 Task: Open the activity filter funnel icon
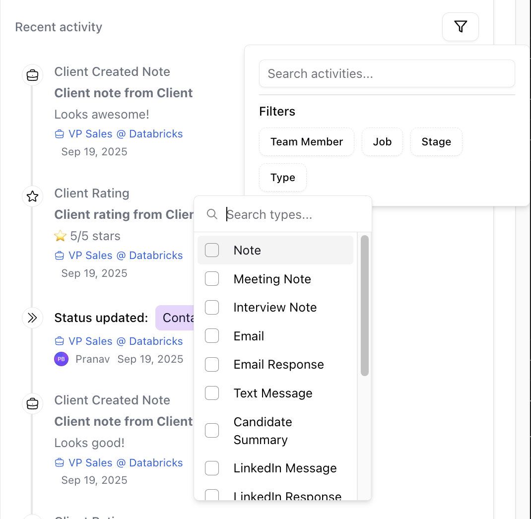[x=460, y=27]
